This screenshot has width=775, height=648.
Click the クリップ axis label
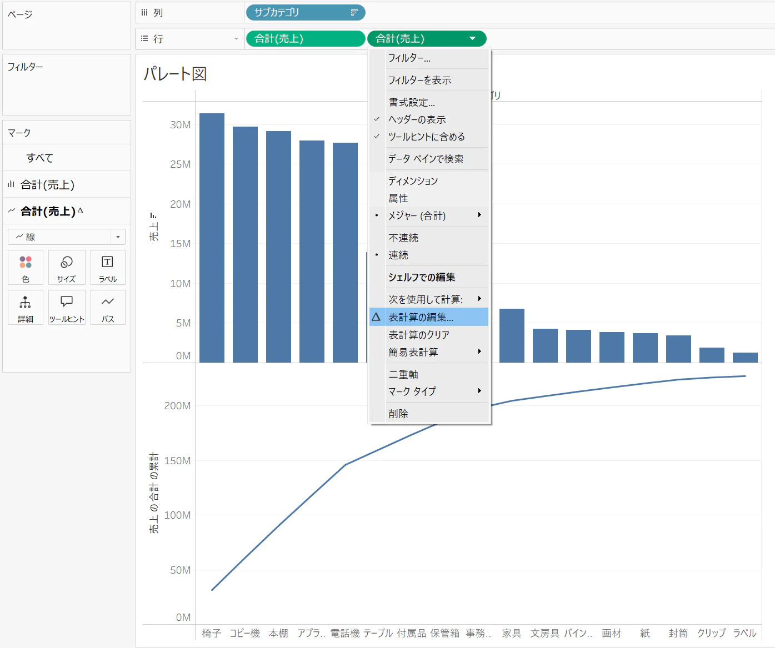coord(712,633)
